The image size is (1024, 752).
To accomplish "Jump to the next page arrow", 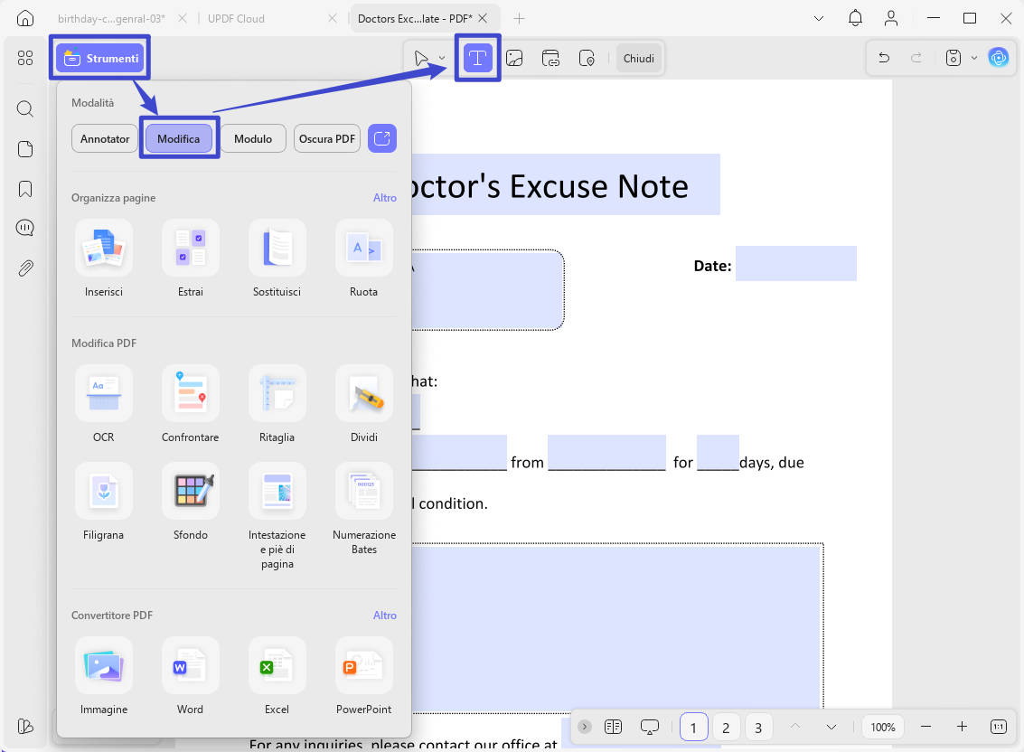I will (x=831, y=727).
